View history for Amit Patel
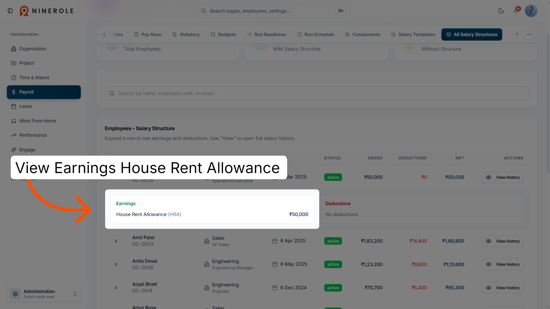Screen dimensions: 550x309 click(503, 241)
